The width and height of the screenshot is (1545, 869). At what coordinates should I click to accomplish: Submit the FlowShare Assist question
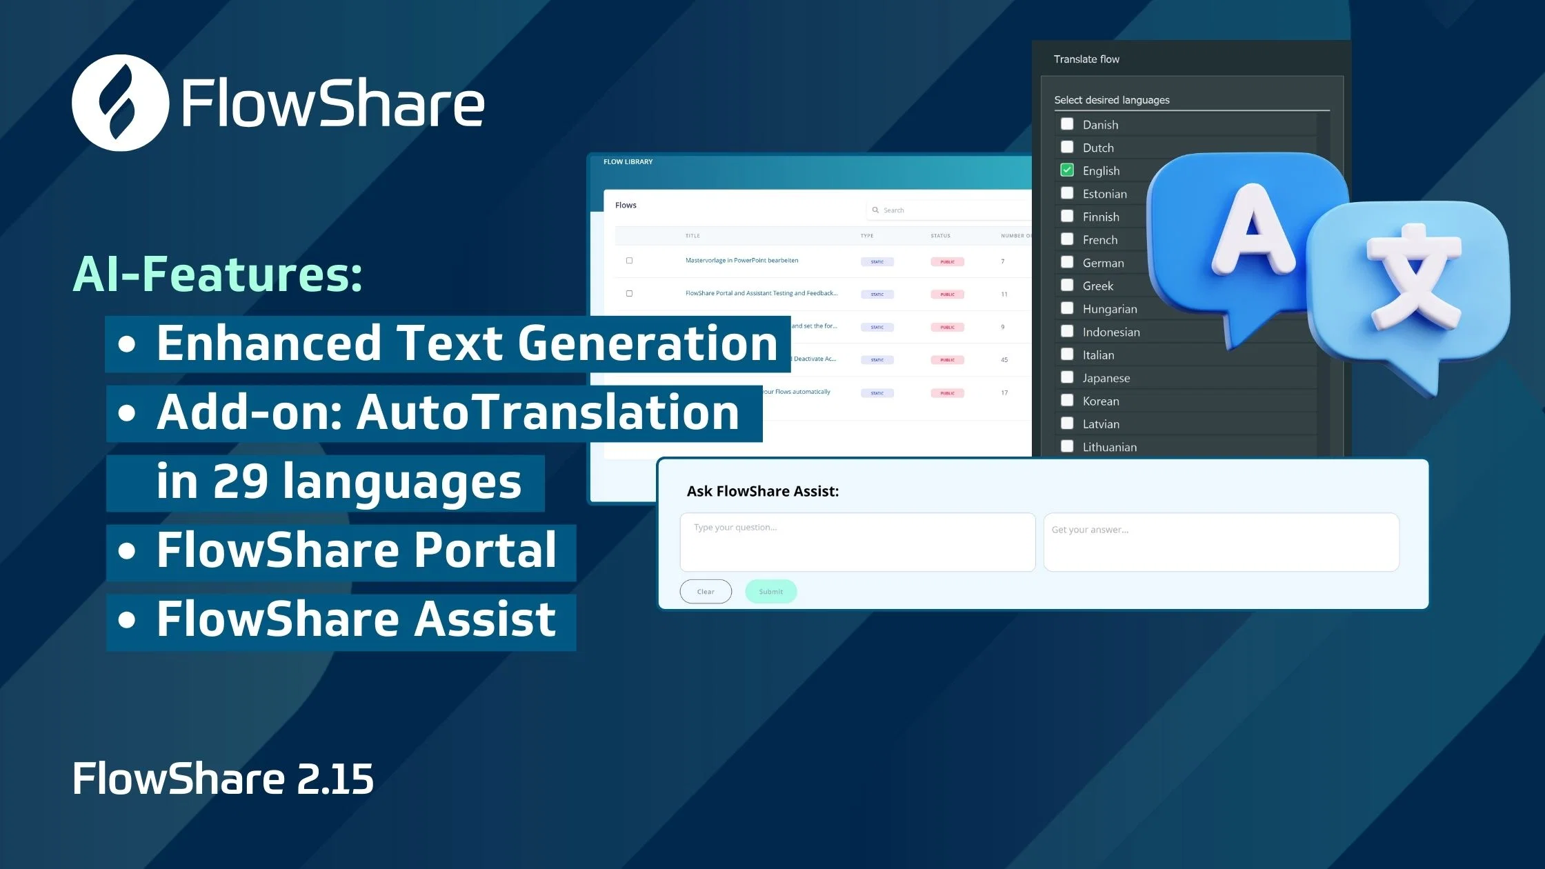pos(771,592)
